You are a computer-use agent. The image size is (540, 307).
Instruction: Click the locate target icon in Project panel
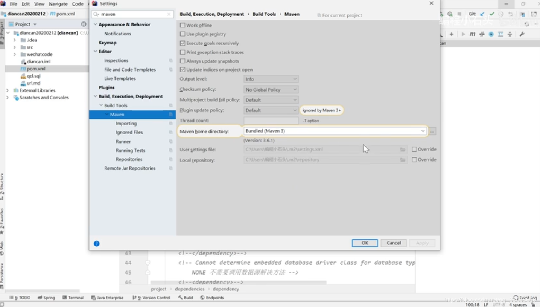click(x=84, y=24)
